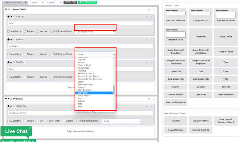Duplicate the 1. Free Text question

[x=147, y=17]
